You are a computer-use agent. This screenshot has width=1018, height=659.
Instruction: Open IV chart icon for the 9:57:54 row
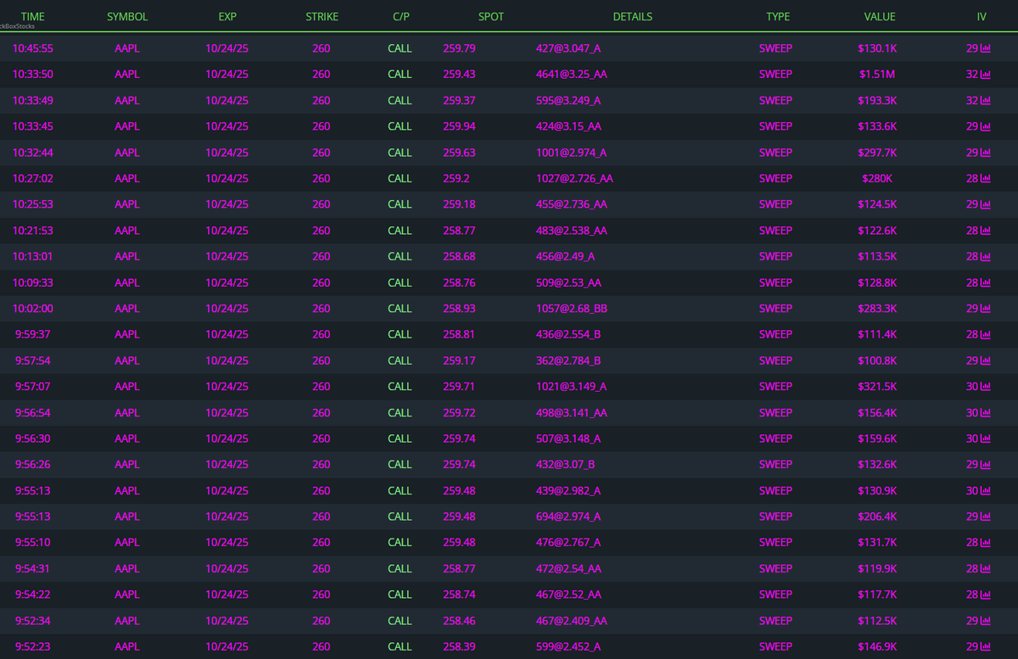[x=986, y=360]
